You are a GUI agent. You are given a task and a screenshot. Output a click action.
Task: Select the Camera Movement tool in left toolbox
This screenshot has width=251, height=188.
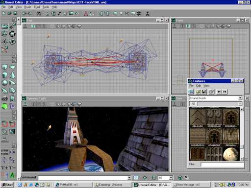coord(5,26)
